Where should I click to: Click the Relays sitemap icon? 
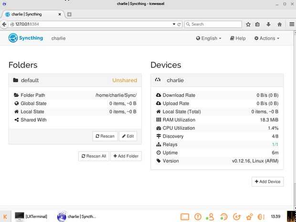(159, 144)
